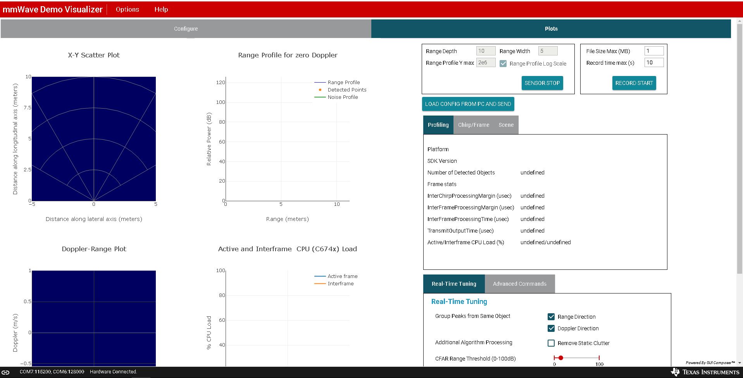The width and height of the screenshot is (743, 378).
Task: Click InterChirpProcessingMargin (usec) label
Action: click(x=469, y=196)
